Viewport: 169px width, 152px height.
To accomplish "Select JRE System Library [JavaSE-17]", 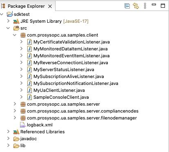I will click(54, 21).
